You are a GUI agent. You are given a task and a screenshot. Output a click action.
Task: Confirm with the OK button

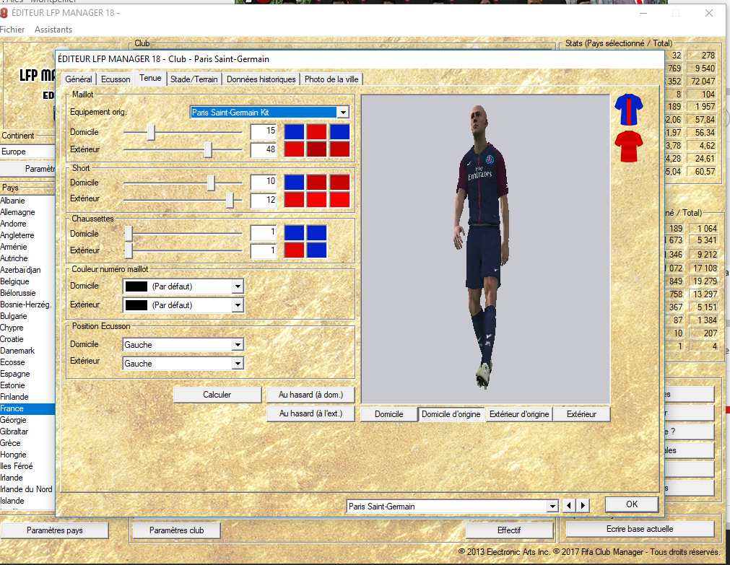click(x=632, y=504)
